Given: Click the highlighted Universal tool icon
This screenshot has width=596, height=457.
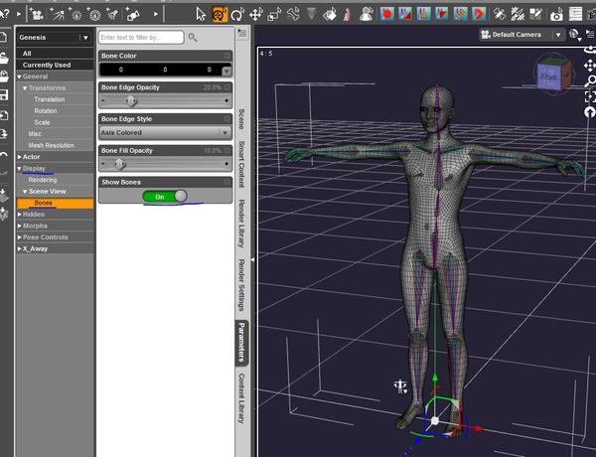Looking at the screenshot, I should pyautogui.click(x=220, y=15).
